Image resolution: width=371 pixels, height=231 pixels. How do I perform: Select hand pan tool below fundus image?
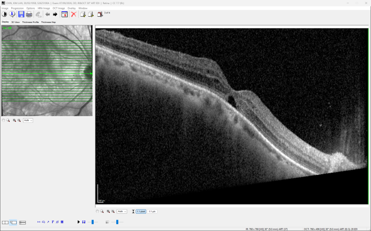click(3, 120)
